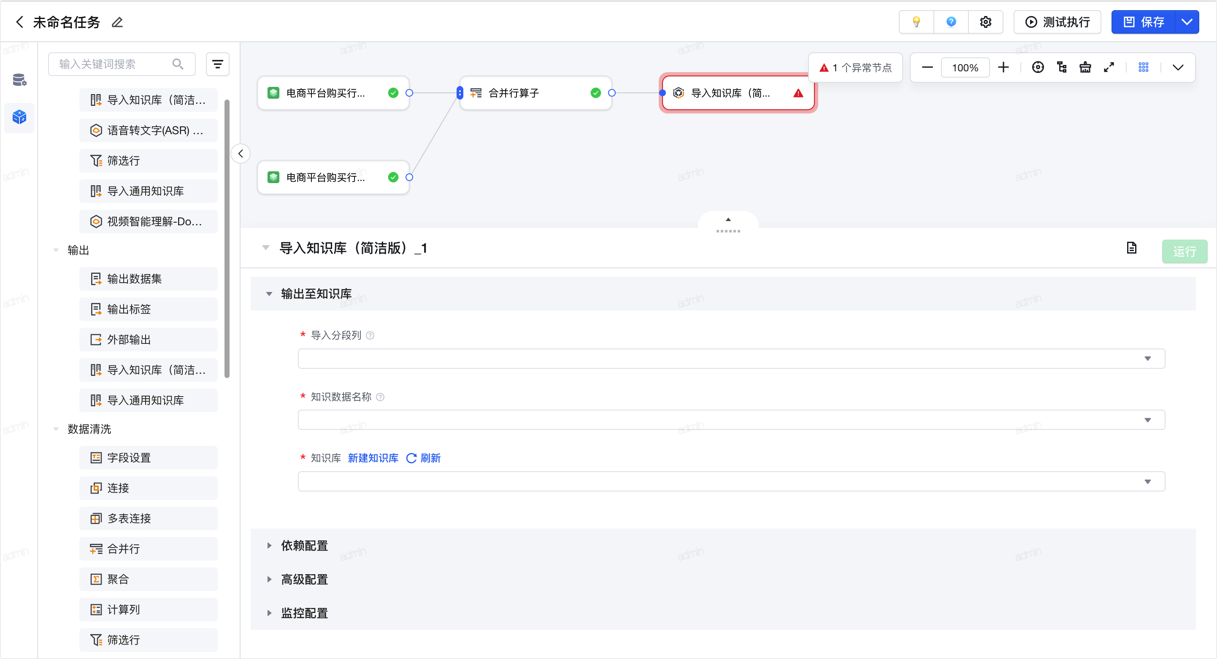Click the 新建知识库 link
Viewport: 1217px width, 659px height.
pyautogui.click(x=373, y=458)
